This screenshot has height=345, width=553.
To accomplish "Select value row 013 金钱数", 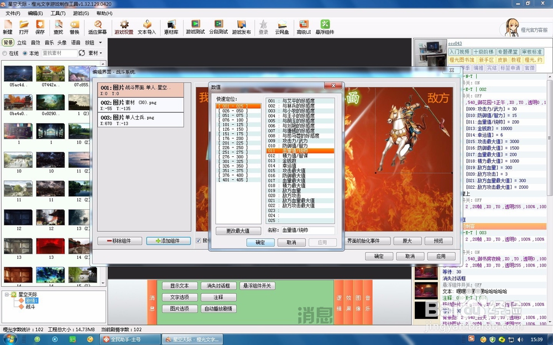I will [x=300, y=161].
